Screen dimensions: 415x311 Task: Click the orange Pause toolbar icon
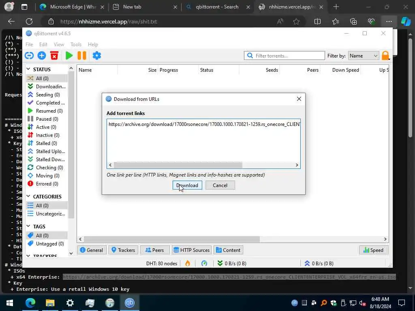[82, 55]
